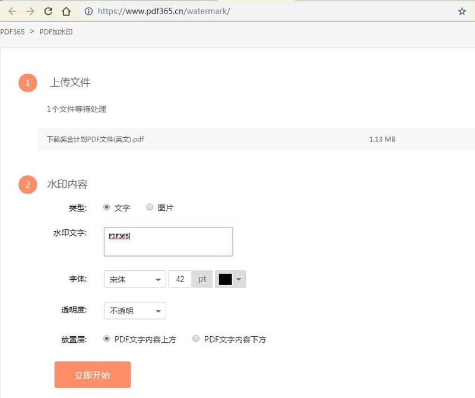The height and width of the screenshot is (398, 475).
Task: Bookmark this page with the star icon
Action: pyautogui.click(x=463, y=11)
